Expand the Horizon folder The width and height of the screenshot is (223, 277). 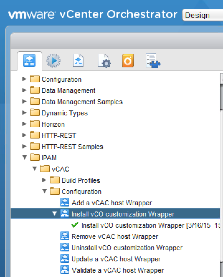tap(24, 124)
